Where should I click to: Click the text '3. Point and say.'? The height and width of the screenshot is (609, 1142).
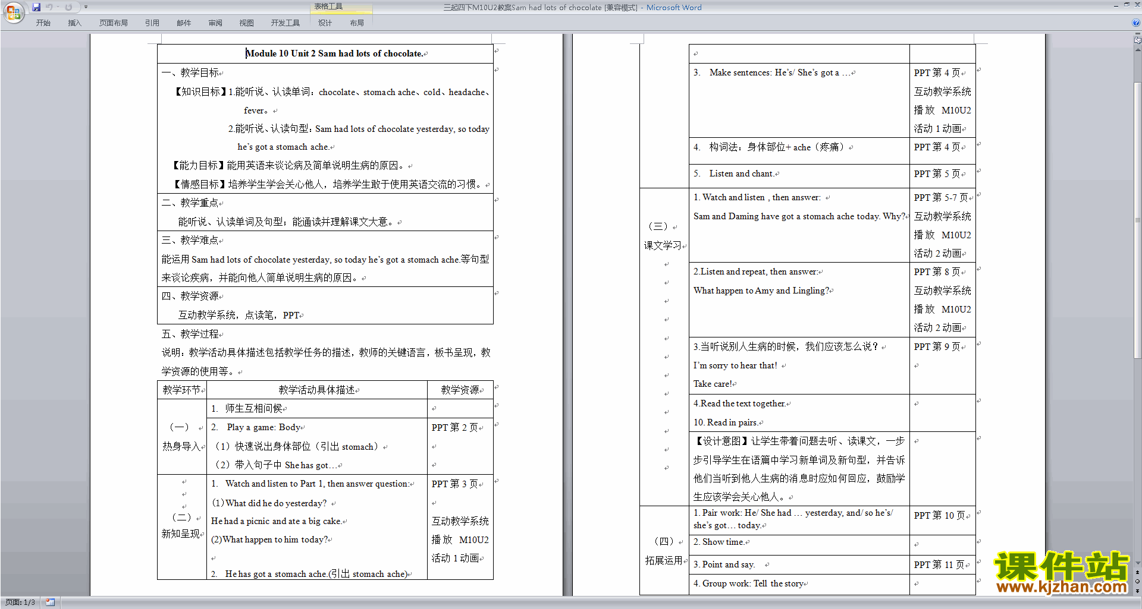724,564
